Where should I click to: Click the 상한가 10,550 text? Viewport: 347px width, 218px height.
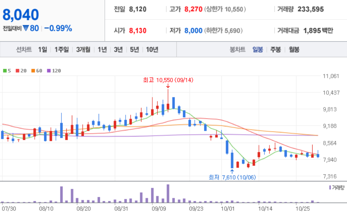[225, 9]
